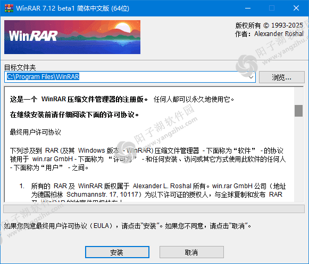Screen dimensions: 309x264
Task: Click the EULA agreement instruction text
Action: click(128, 226)
